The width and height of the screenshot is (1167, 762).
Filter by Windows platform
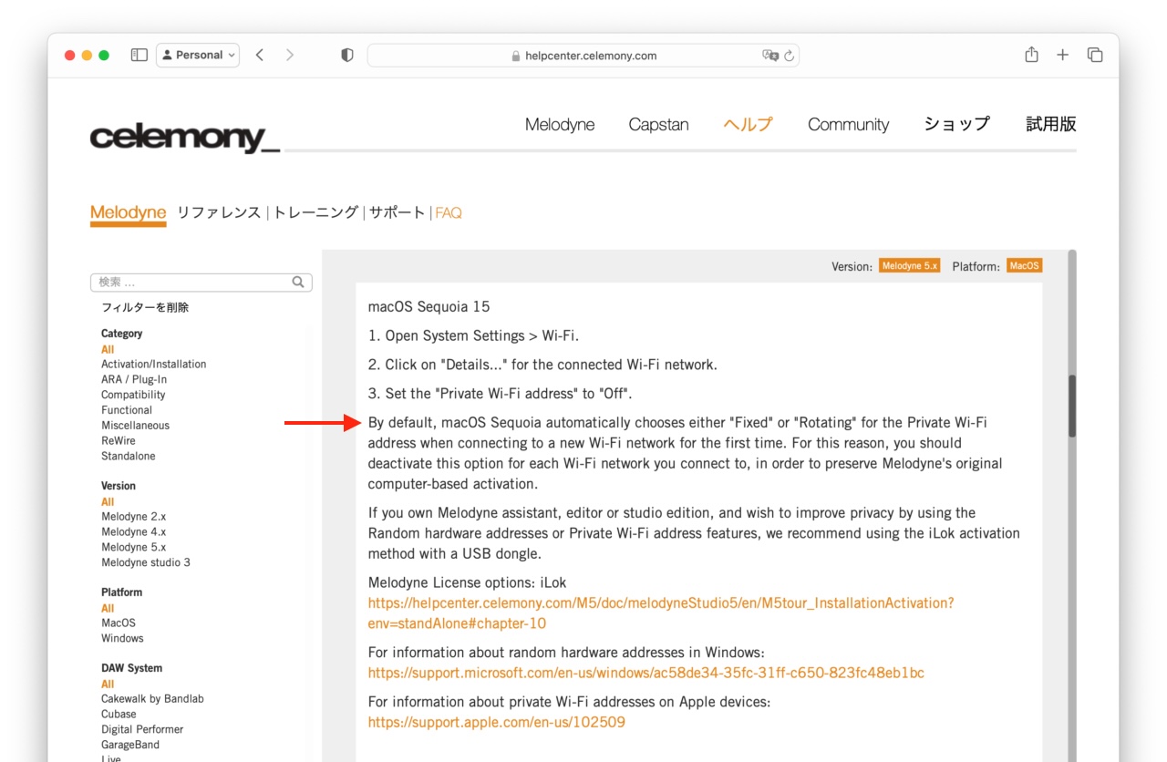122,639
